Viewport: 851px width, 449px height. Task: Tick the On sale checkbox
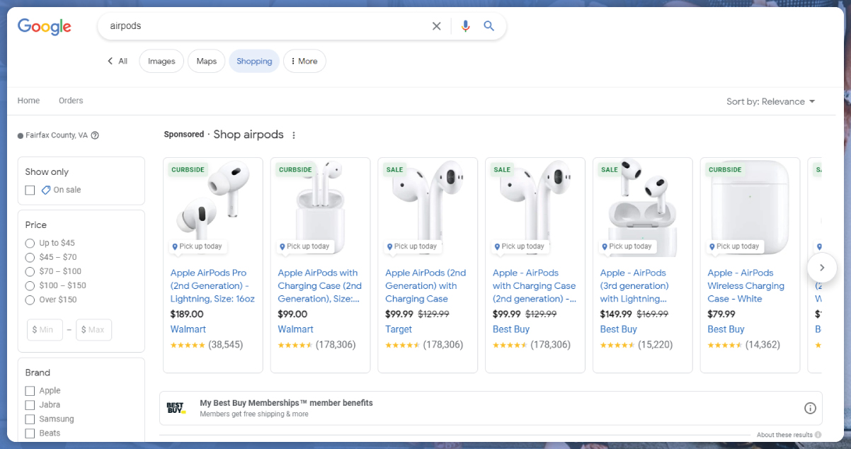(30, 190)
